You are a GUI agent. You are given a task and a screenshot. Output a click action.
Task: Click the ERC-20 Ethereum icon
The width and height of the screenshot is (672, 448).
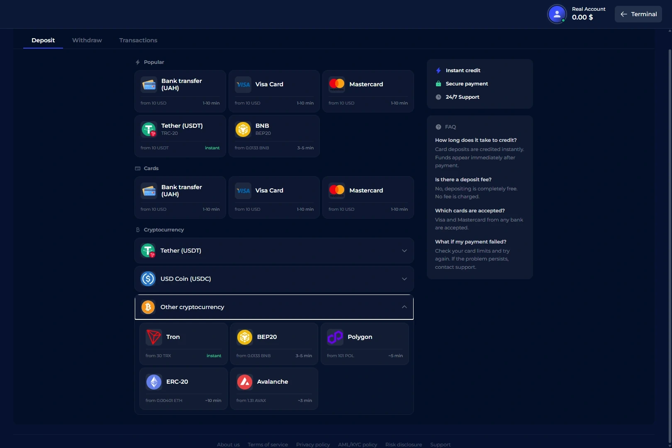coord(154,382)
